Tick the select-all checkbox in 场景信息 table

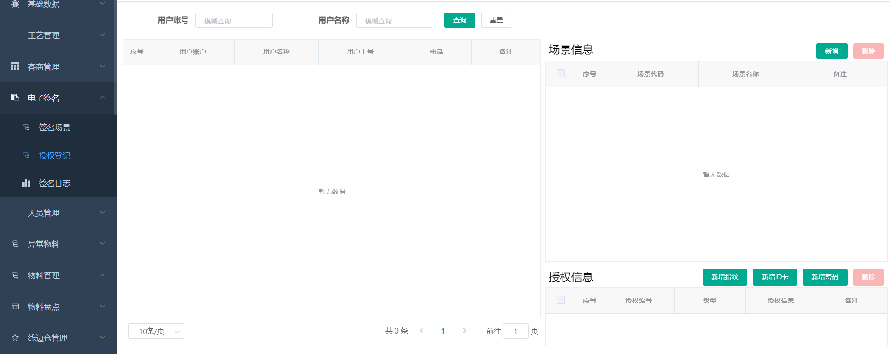pyautogui.click(x=561, y=73)
